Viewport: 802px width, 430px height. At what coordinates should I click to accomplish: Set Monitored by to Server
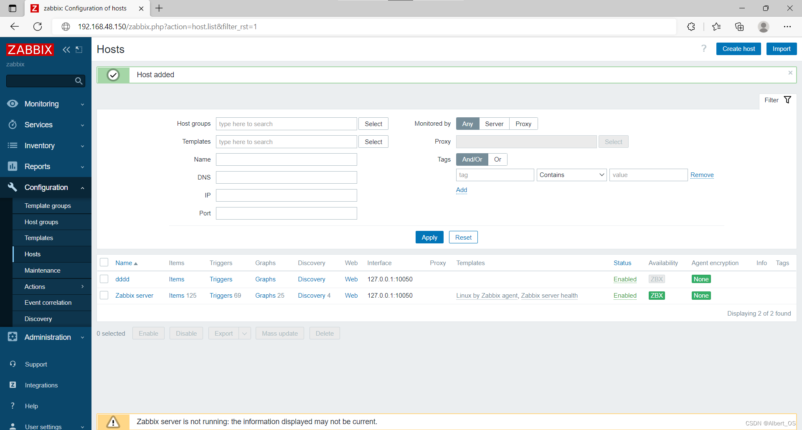tap(494, 124)
